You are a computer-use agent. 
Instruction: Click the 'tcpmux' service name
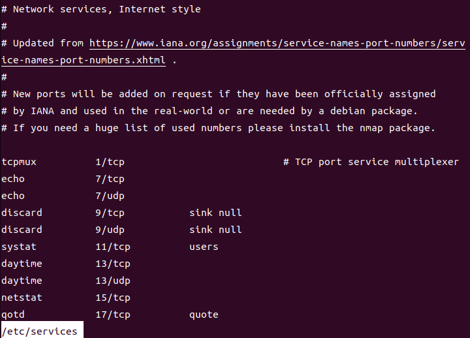tap(18, 162)
